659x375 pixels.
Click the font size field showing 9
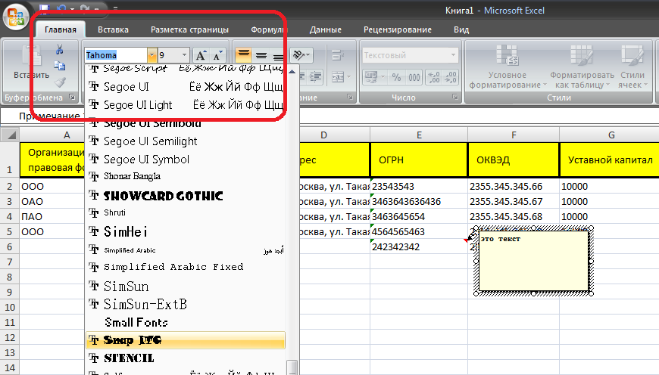(168, 55)
